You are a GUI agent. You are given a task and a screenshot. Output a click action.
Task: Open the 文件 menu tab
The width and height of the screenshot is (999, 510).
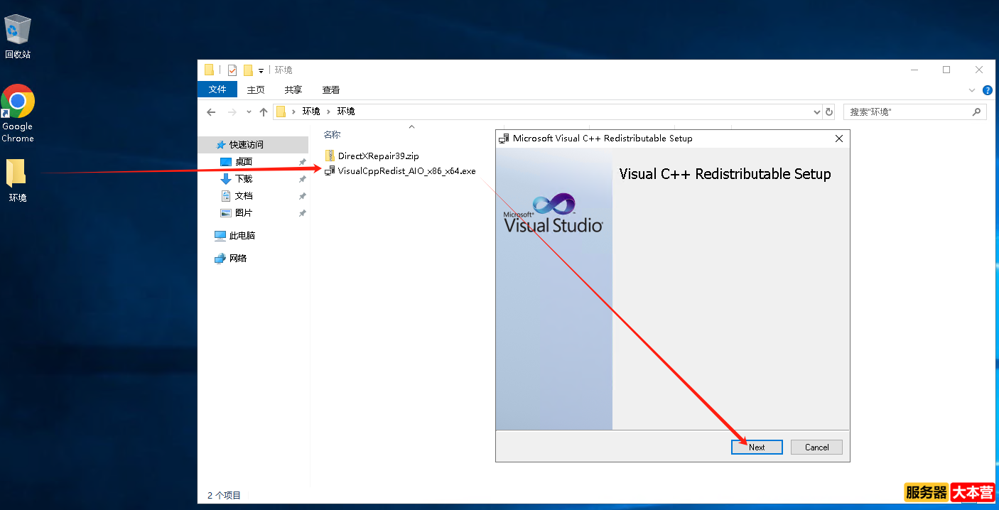[217, 89]
